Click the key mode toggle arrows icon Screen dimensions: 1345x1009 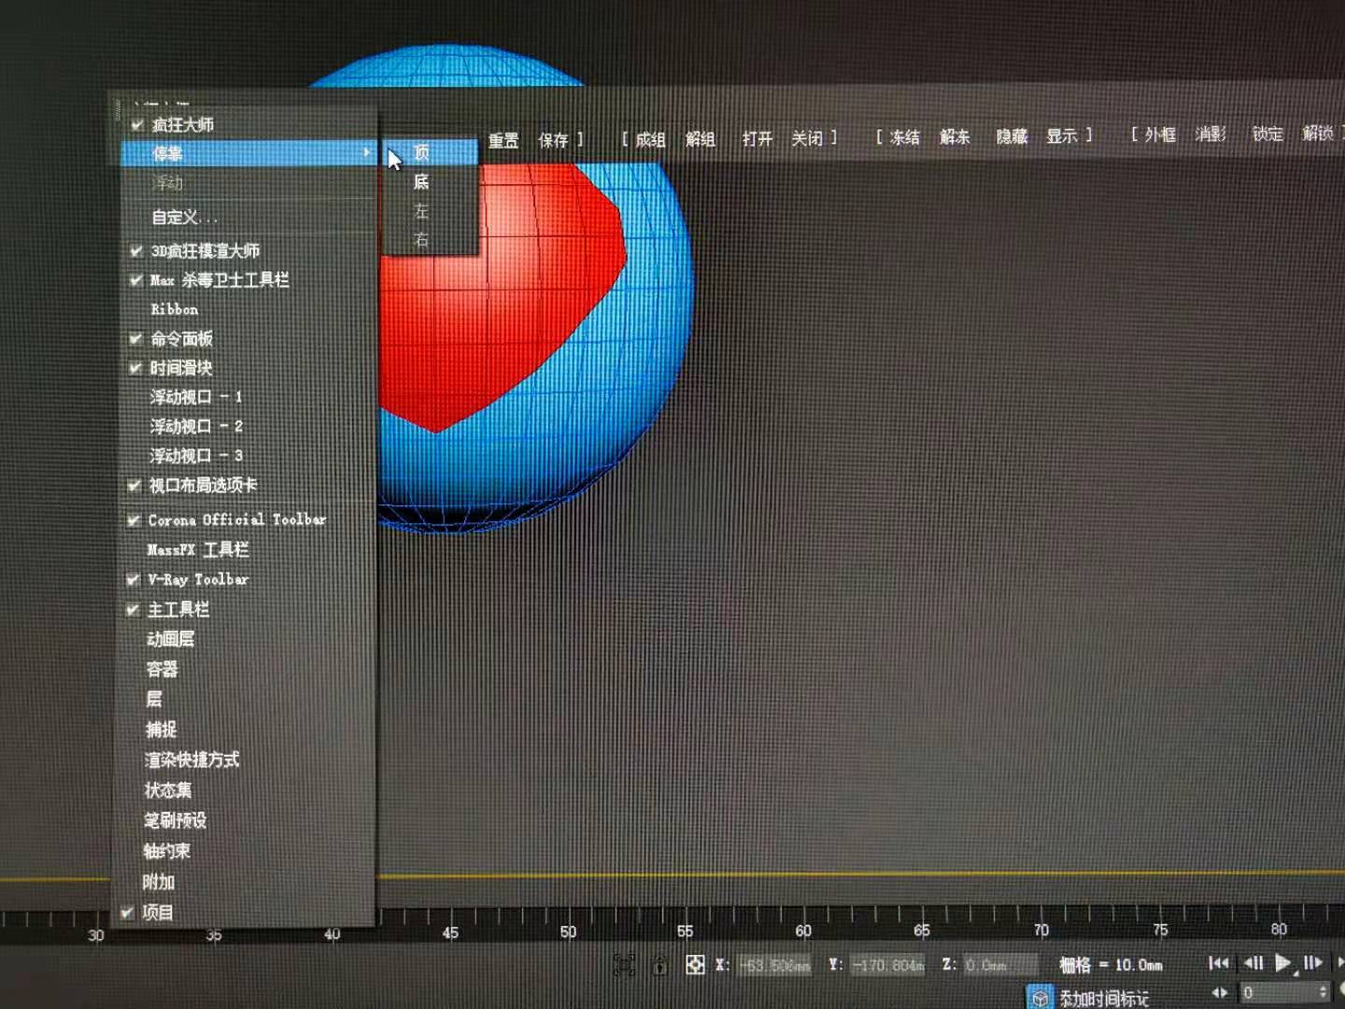tap(1220, 992)
